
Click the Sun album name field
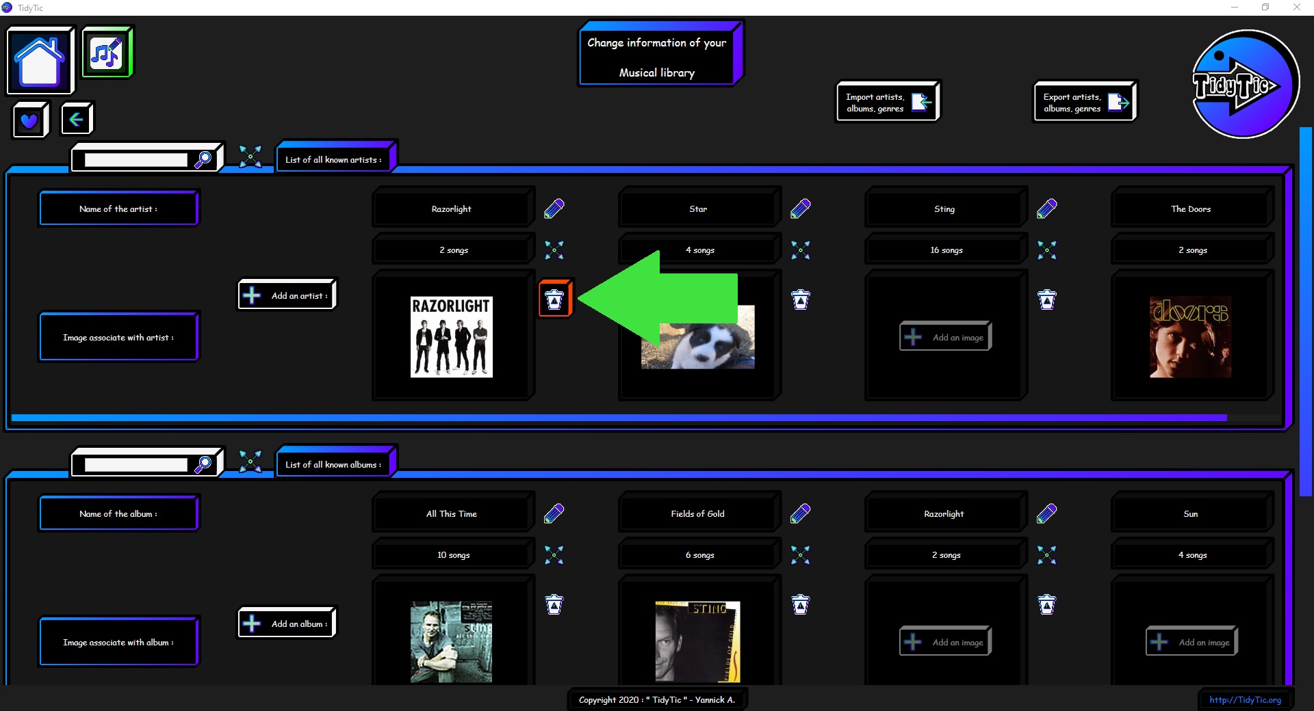(x=1191, y=513)
